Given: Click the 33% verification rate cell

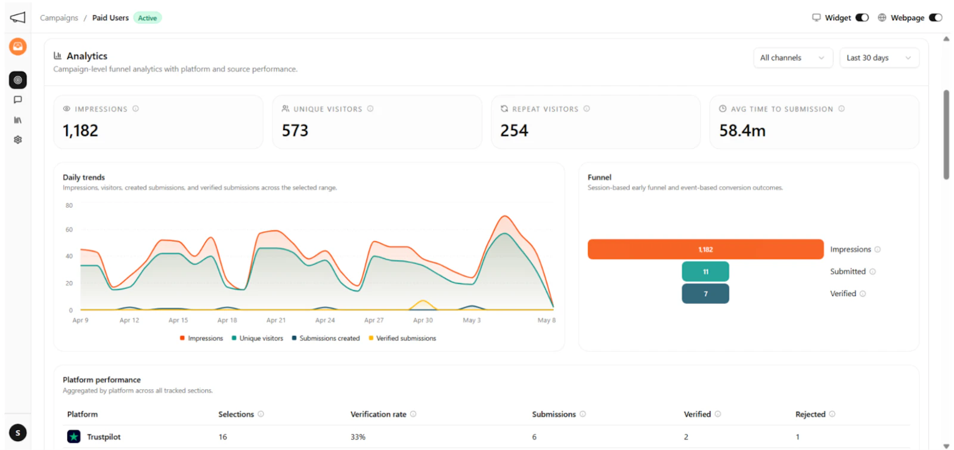Looking at the screenshot, I should point(358,437).
